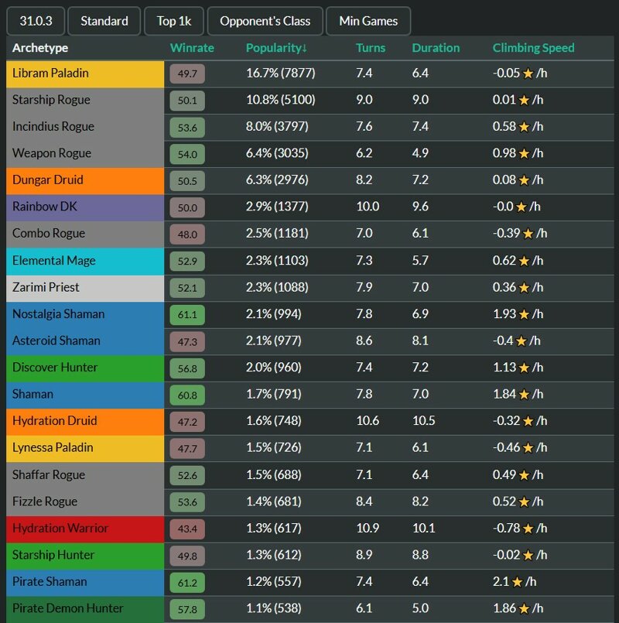
Task: Select the 8.0% (3797) popularity value
Action: point(277,127)
